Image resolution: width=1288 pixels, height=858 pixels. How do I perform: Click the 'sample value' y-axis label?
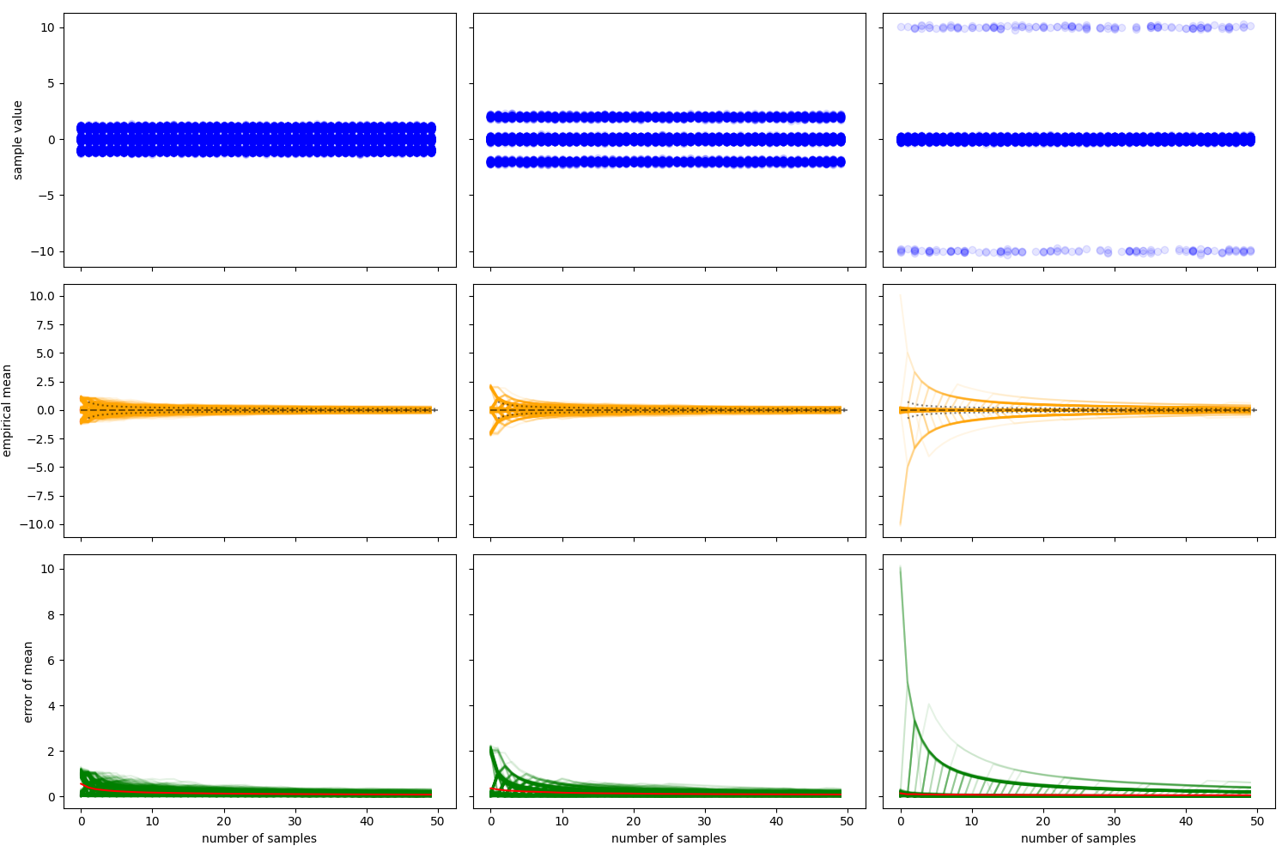[18, 140]
